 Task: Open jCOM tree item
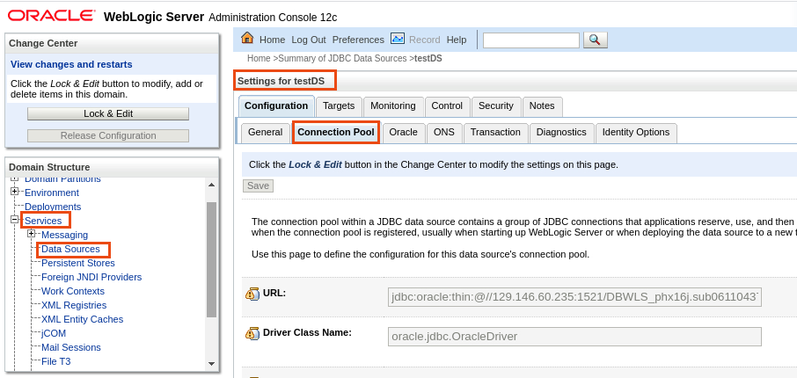pos(54,334)
